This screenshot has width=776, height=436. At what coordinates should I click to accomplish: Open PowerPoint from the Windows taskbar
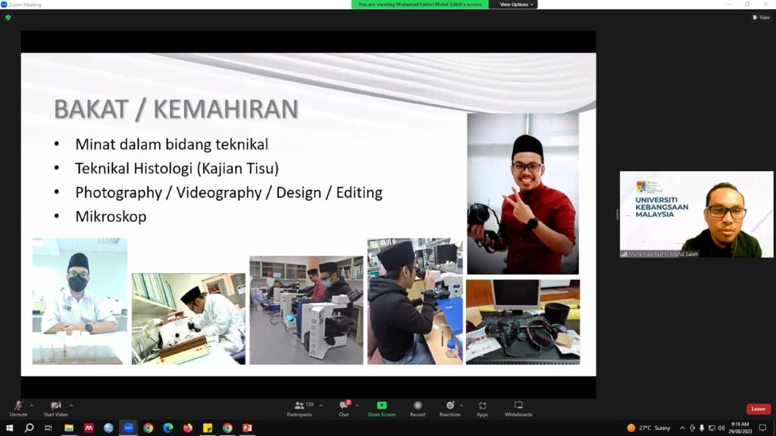247,428
